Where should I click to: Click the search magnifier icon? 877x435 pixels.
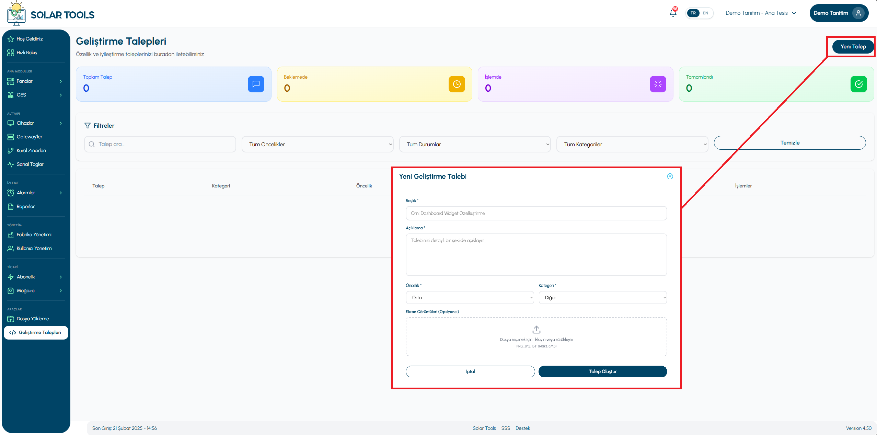[x=92, y=144]
